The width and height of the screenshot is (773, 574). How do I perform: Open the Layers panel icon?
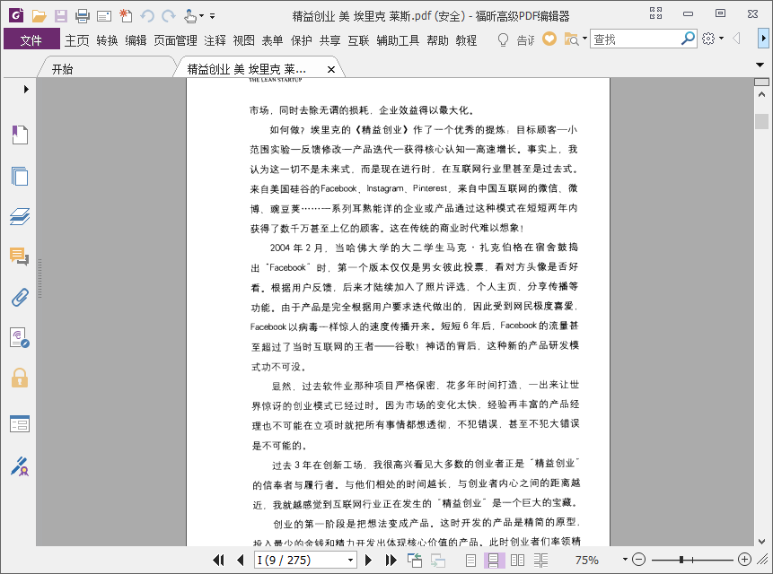click(20, 216)
